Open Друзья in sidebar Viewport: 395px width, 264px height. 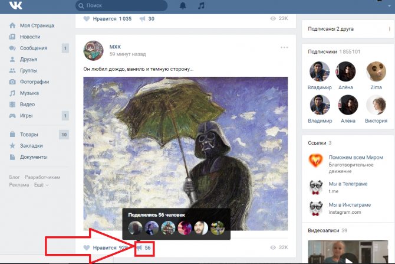click(28, 59)
